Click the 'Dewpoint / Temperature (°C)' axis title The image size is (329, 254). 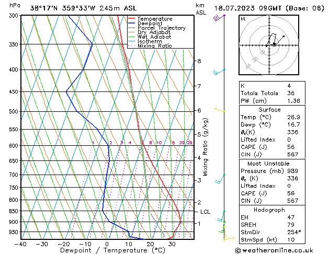click(x=113, y=250)
